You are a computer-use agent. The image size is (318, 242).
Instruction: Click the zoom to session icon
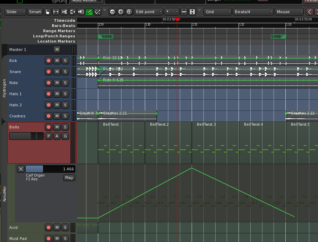point(129,12)
